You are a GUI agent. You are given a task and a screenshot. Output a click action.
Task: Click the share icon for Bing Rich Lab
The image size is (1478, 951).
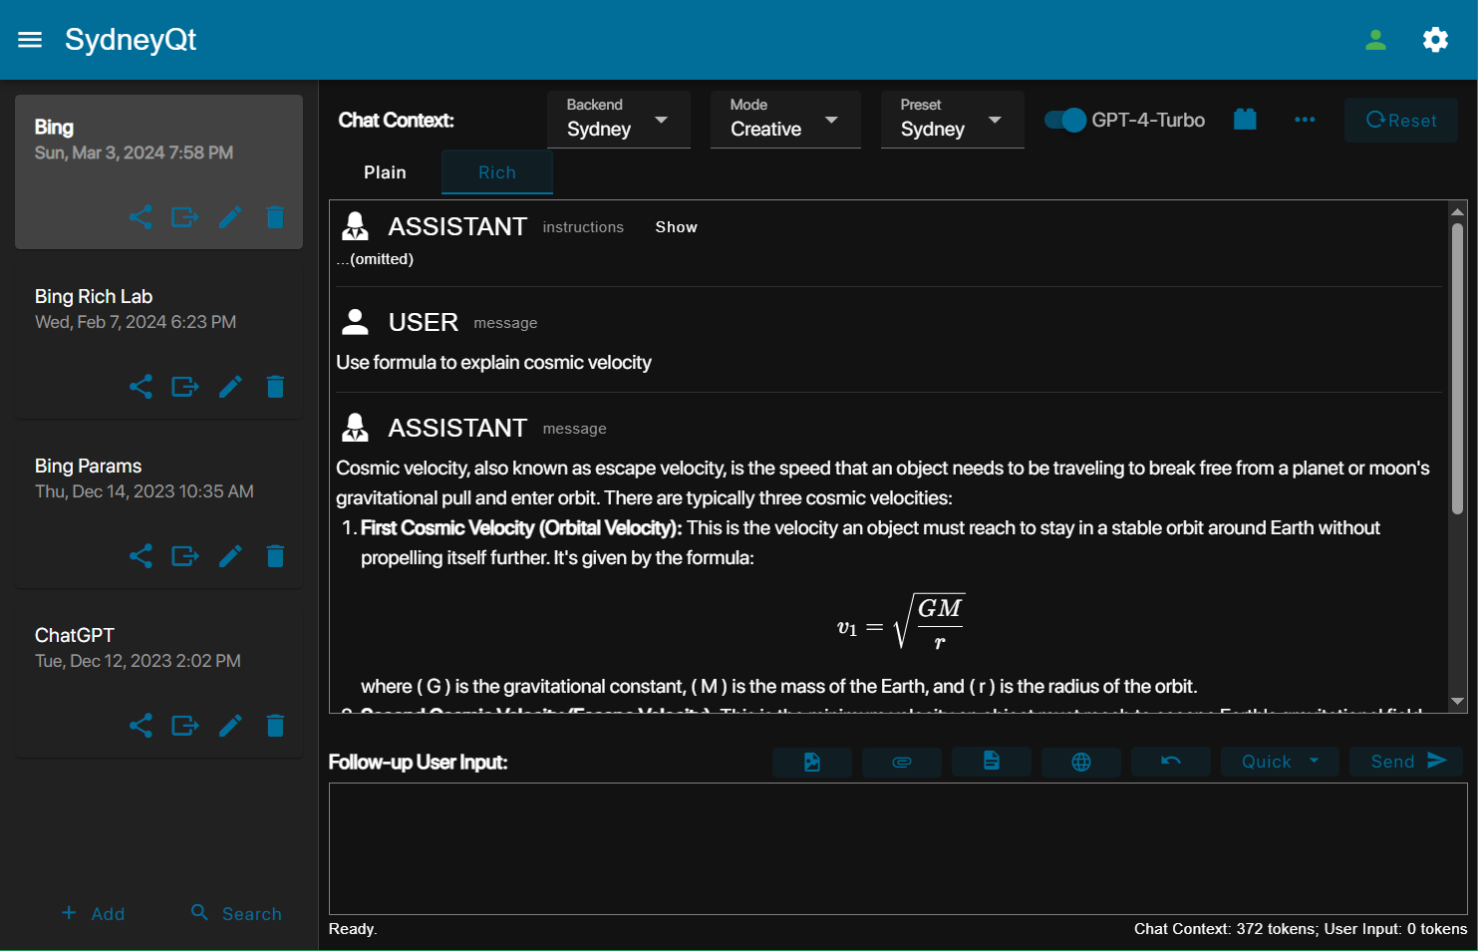point(141,387)
